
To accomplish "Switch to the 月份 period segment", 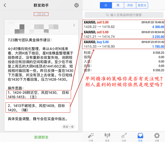I will [130, 5].
